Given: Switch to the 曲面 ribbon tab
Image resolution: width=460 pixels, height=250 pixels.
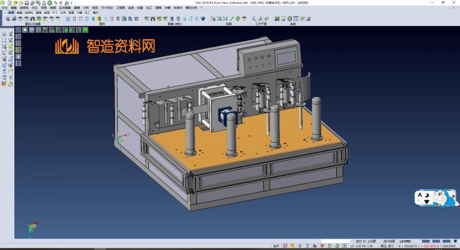Looking at the screenshot, I should 45,12.
